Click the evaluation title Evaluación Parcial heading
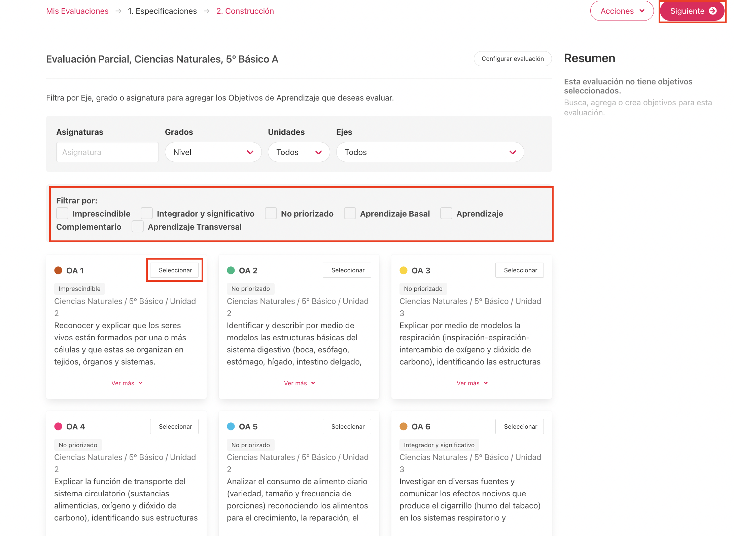The image size is (734, 536). coord(162,59)
